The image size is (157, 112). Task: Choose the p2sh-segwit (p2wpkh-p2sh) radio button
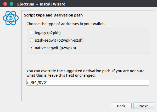coord(31,40)
